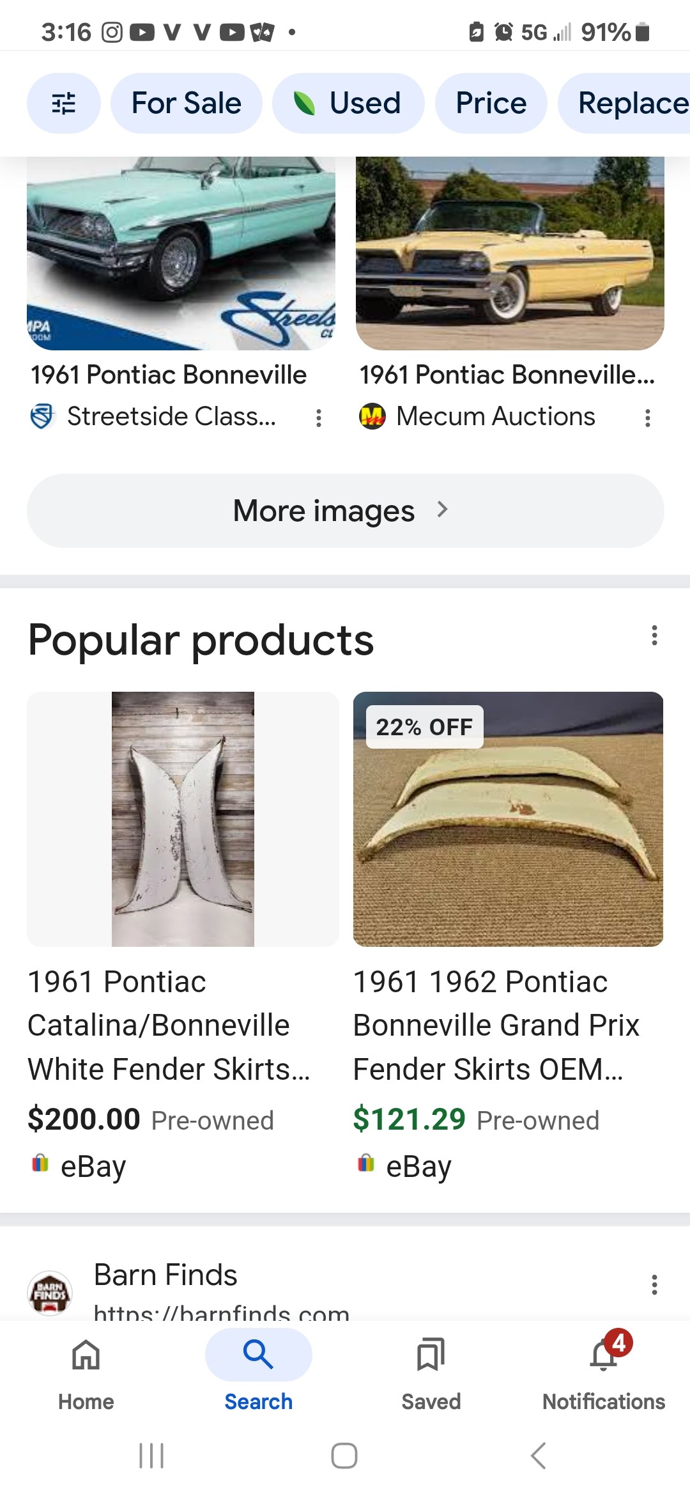
Task: Open the Barn Finds search result
Action: (166, 1275)
